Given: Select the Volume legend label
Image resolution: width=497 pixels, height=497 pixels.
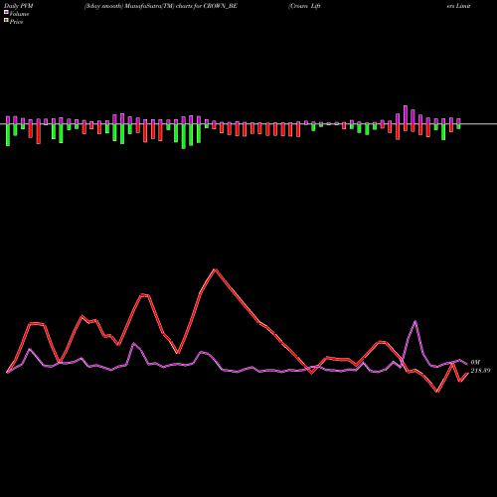Looking at the screenshot, I should [19, 14].
